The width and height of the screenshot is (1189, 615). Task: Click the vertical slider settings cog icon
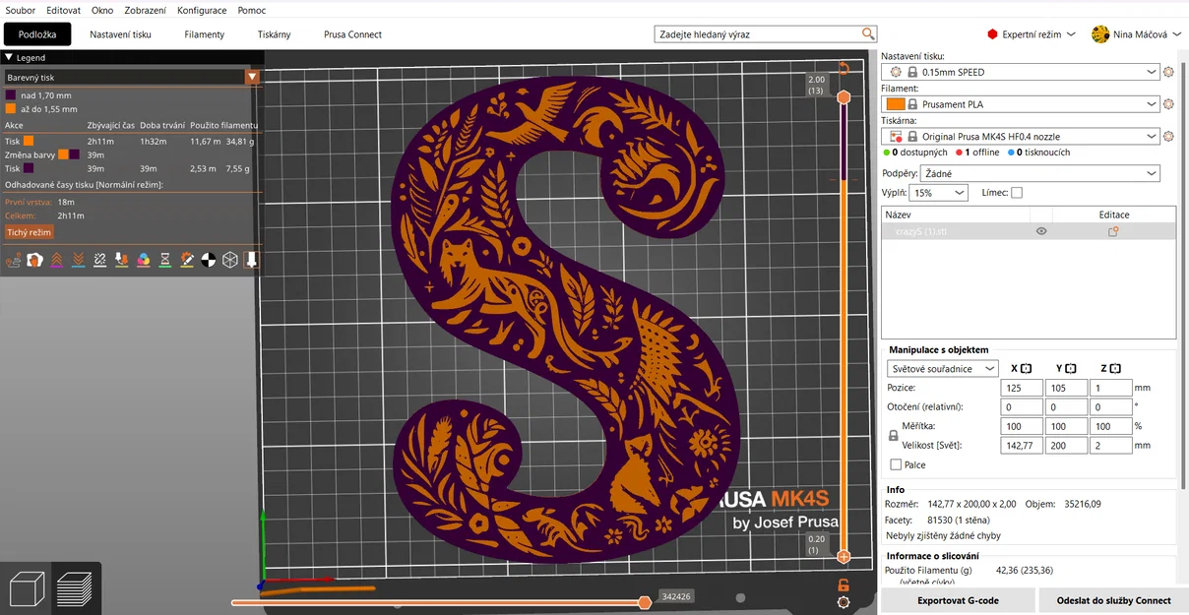[x=844, y=602]
